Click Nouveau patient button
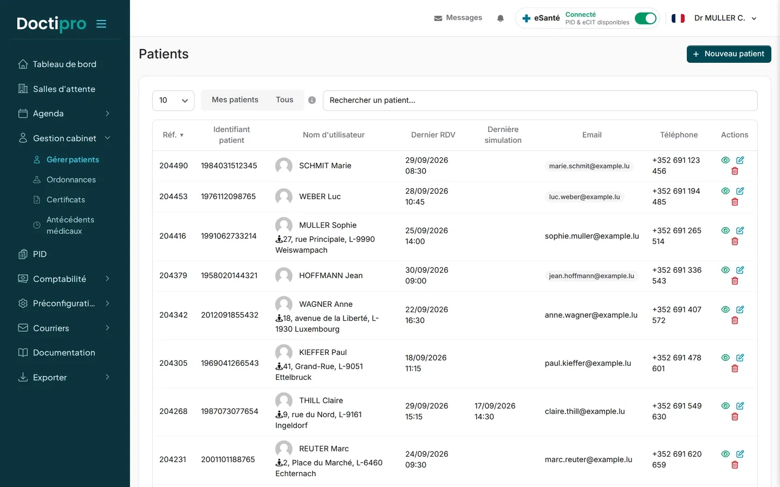The width and height of the screenshot is (780, 487). click(729, 54)
